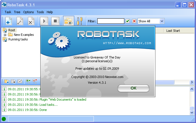The height and width of the screenshot is (123, 196).
Task: Toggle the task tree view folder-eye icon
Action: coord(68,21)
